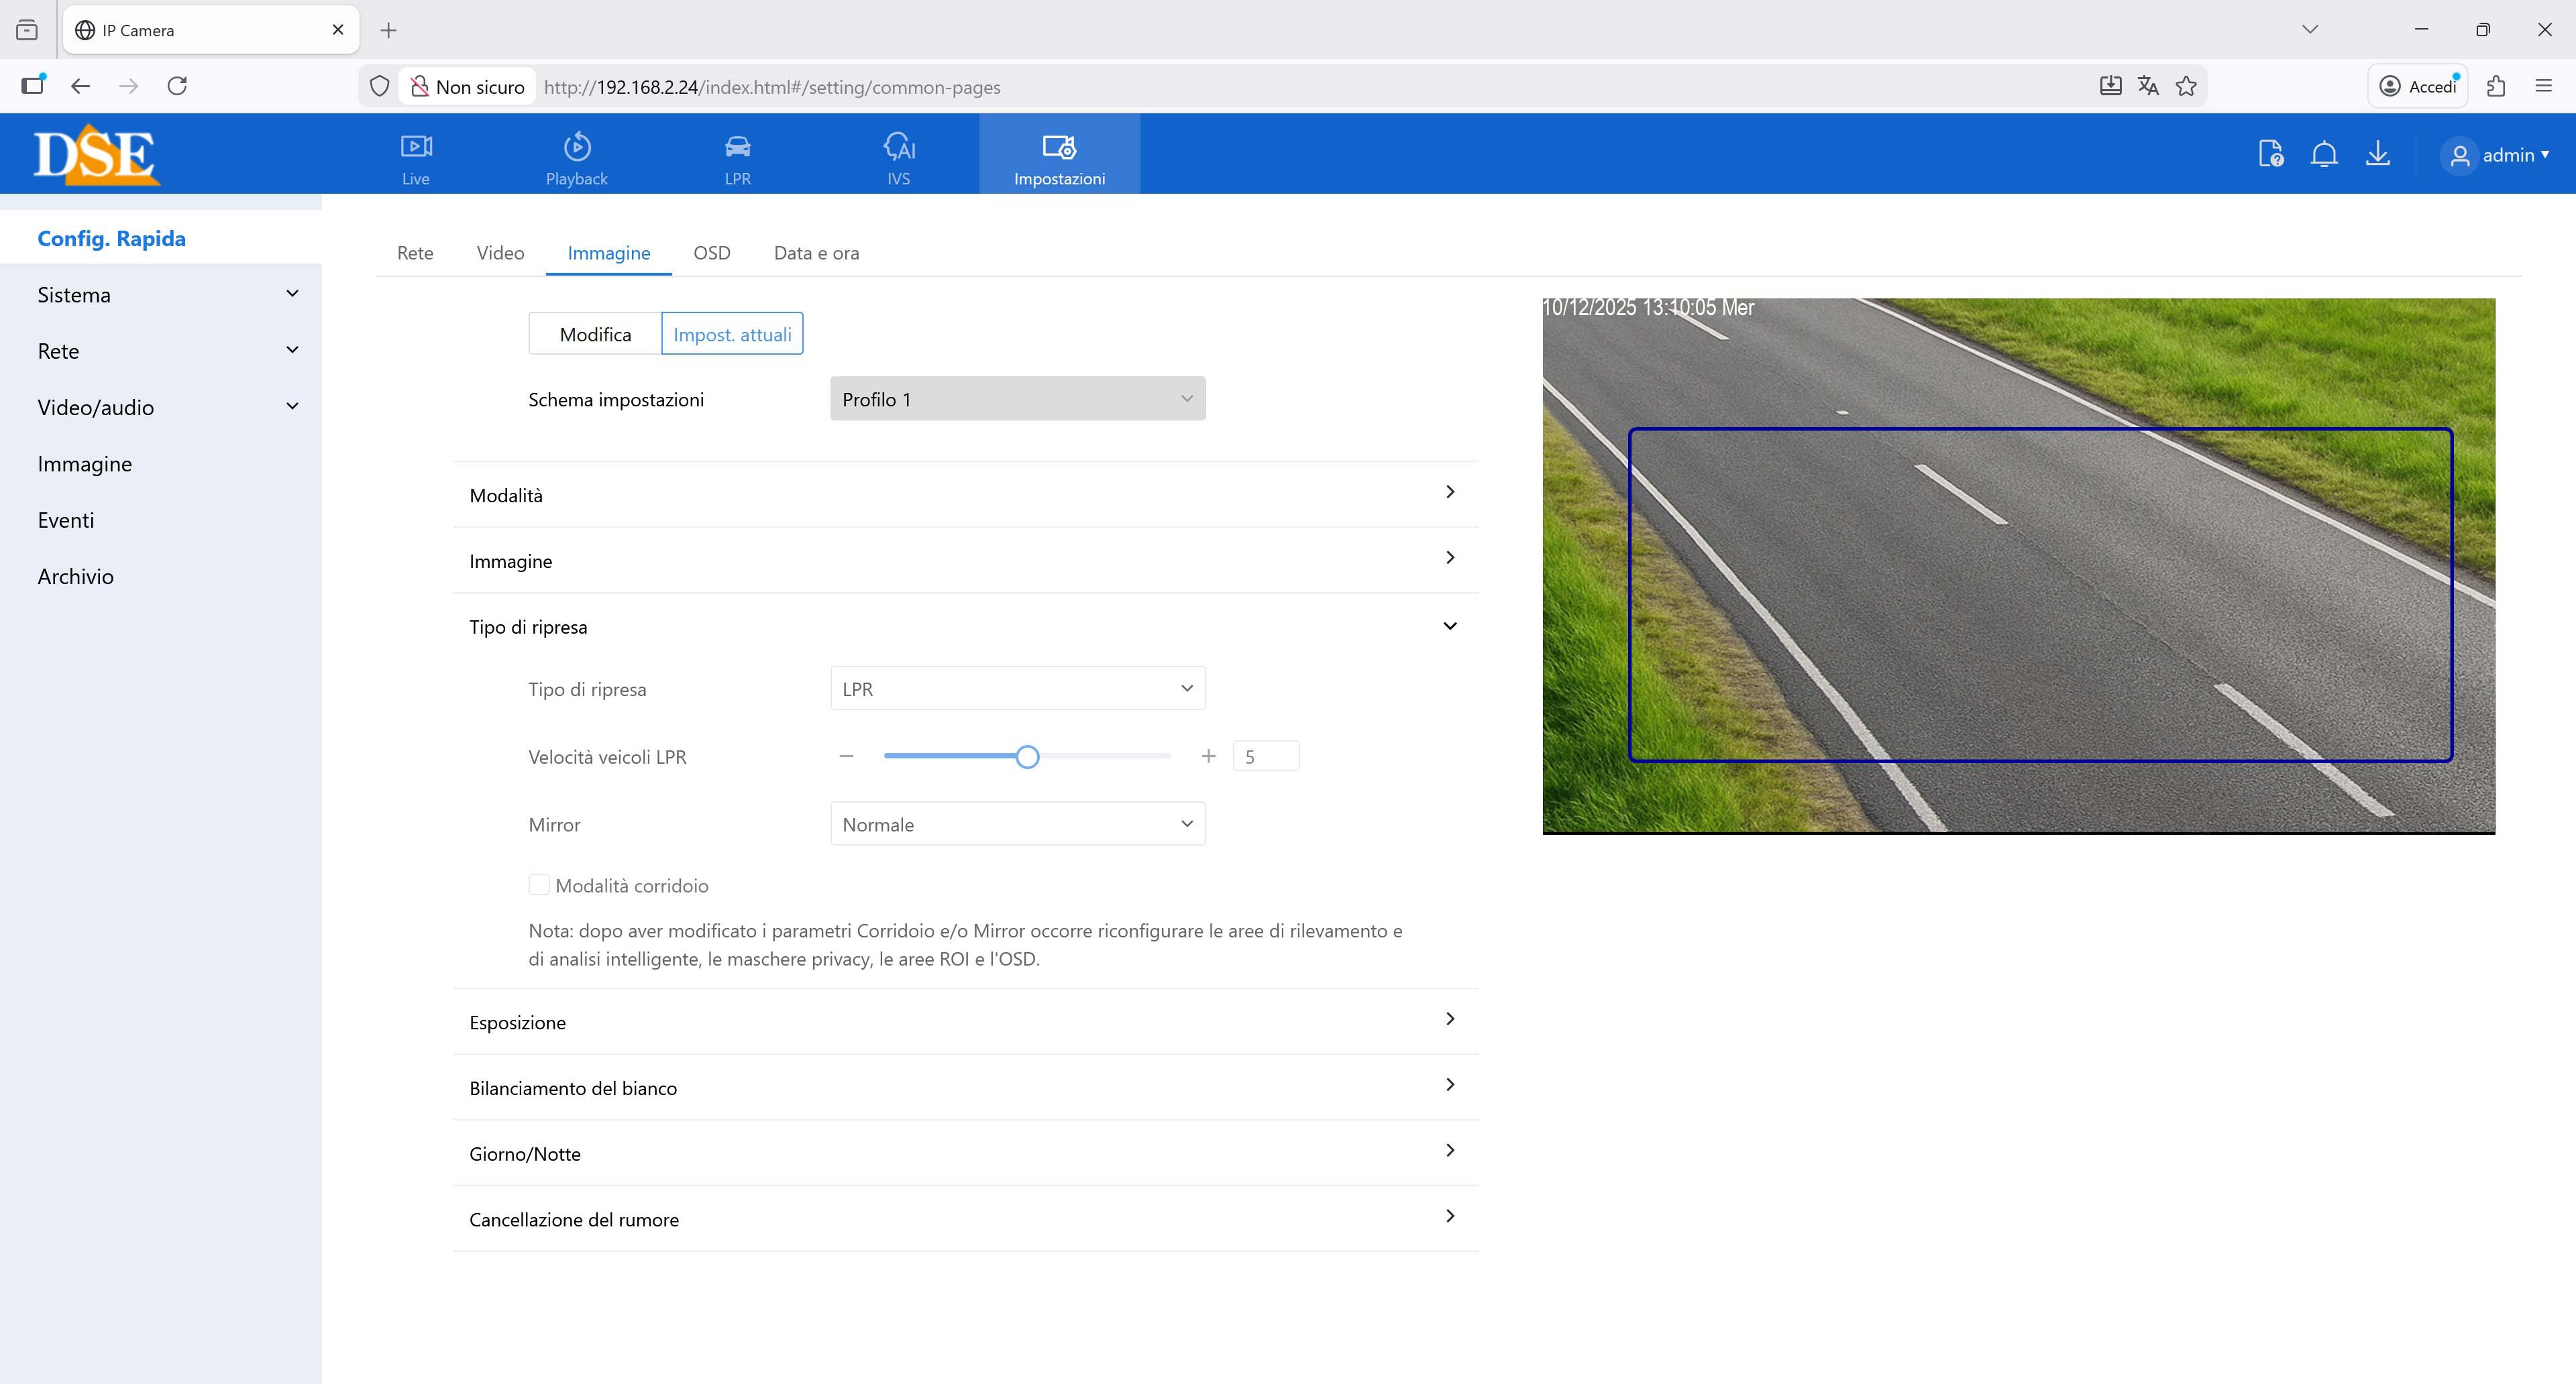
Task: Switch to the Data e ora tab
Action: [x=816, y=253]
